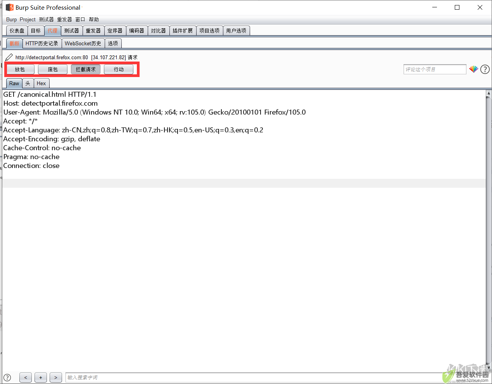The width and height of the screenshot is (492, 384).
Task: Switch to the 用户选项 user options tab
Action: (236, 31)
